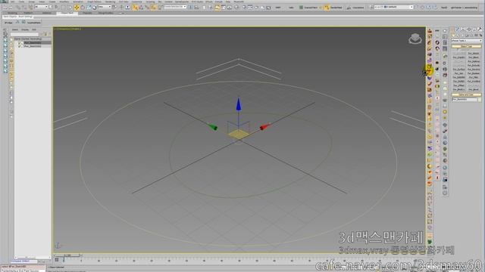
Task: Open the workspace selector dropdown in top bar
Action: 393,7
